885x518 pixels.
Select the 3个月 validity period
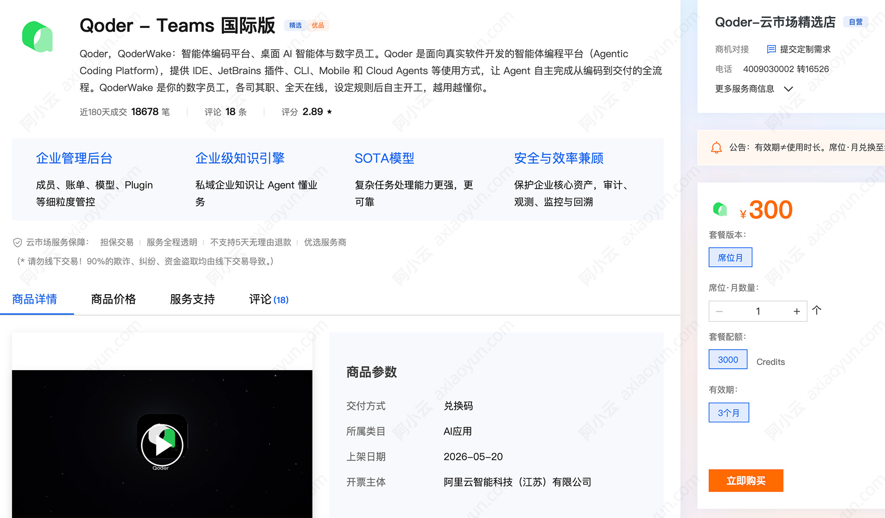coord(729,413)
